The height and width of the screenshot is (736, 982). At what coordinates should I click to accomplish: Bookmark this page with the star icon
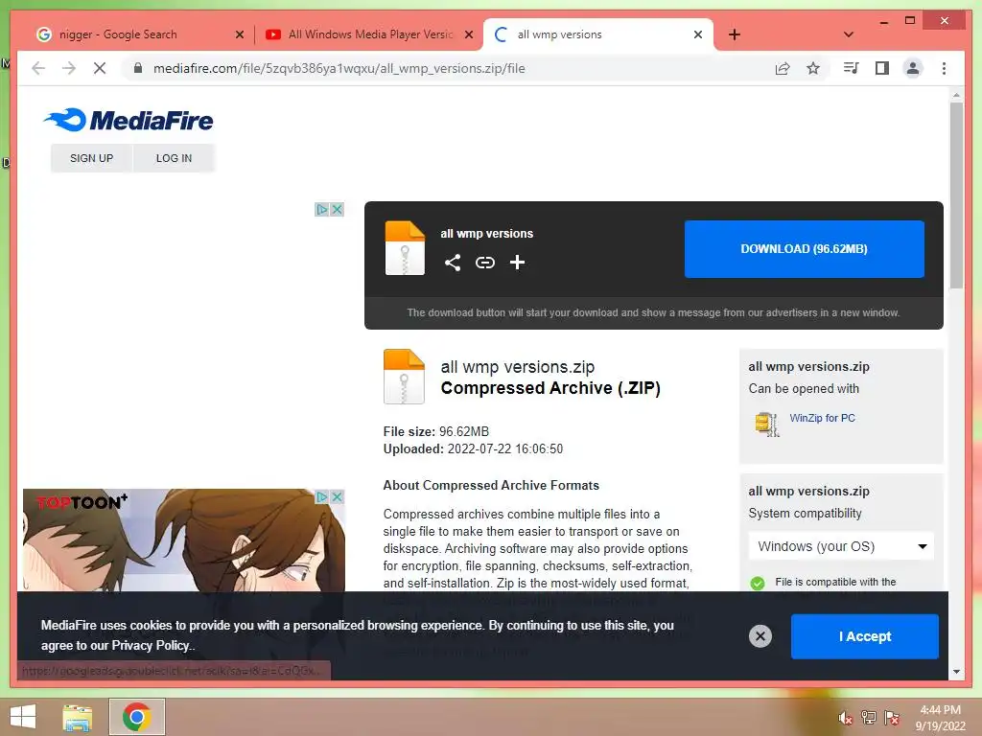pos(813,68)
